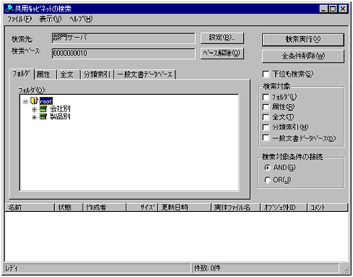Click the search app icon in title bar

point(9,9)
